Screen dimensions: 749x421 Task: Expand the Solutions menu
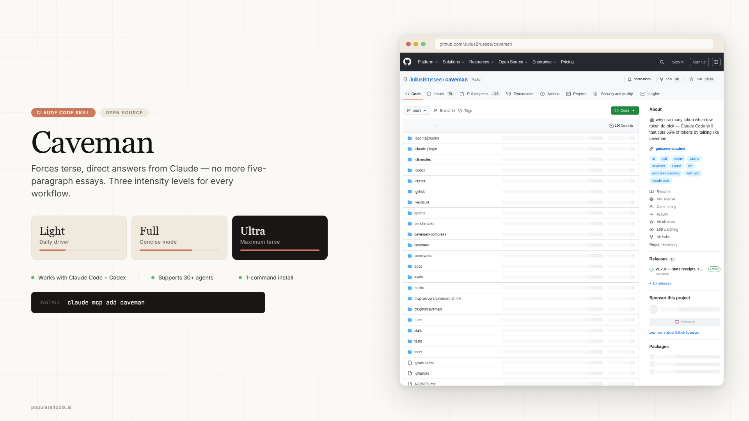pyautogui.click(x=453, y=62)
